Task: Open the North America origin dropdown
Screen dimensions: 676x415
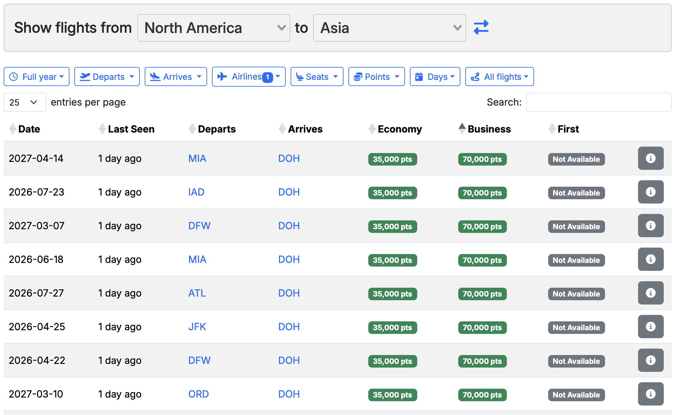Action: [x=214, y=28]
